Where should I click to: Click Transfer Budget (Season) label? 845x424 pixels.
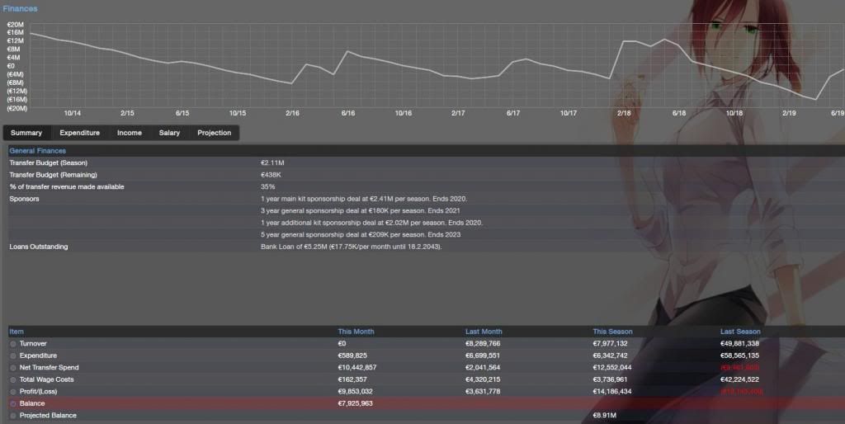click(x=48, y=163)
